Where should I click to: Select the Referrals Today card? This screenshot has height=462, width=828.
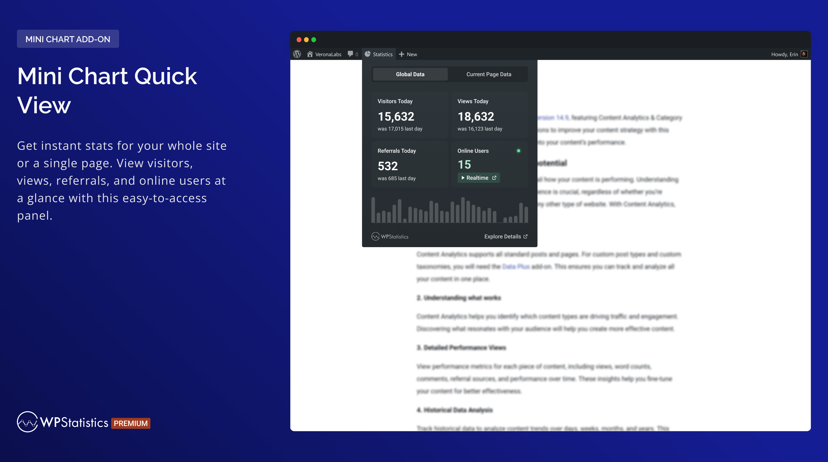(x=409, y=165)
